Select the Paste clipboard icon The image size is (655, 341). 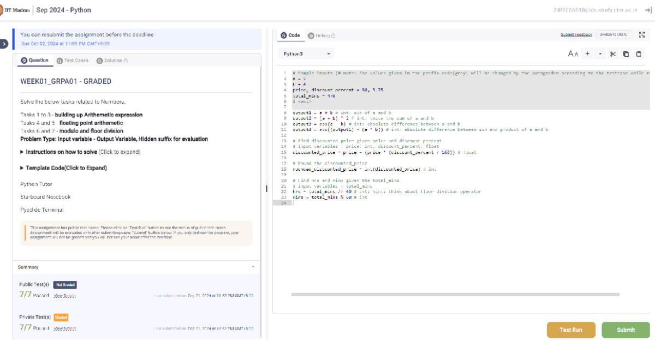point(639,53)
